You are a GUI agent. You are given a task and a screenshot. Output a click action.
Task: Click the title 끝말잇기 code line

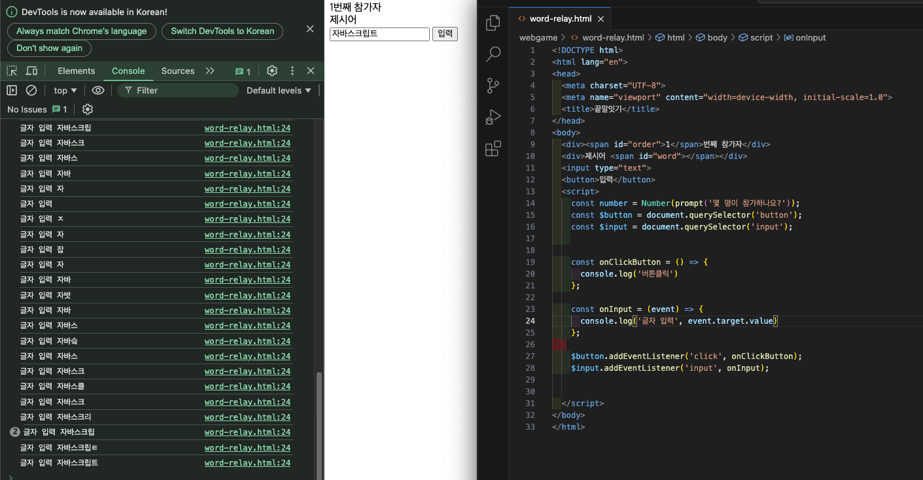(610, 109)
